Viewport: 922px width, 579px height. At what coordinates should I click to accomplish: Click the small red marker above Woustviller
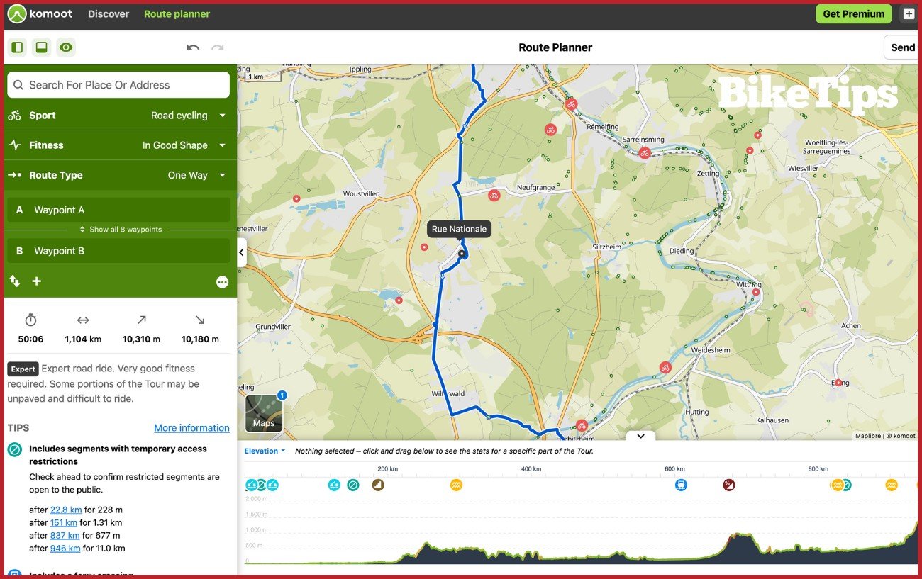click(296, 198)
